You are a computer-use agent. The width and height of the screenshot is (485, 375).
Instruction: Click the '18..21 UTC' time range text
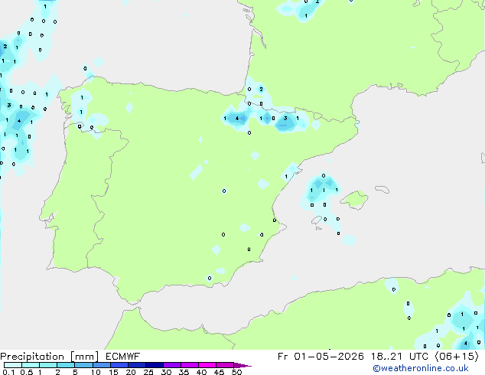(x=399, y=357)
